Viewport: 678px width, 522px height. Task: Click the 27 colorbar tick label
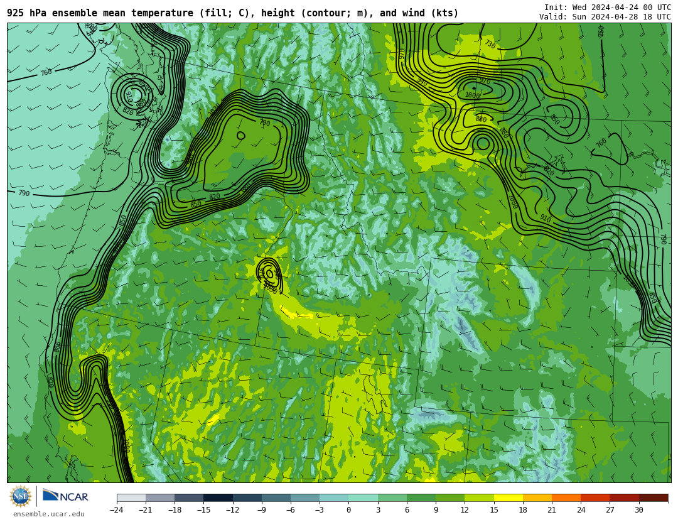(610, 510)
